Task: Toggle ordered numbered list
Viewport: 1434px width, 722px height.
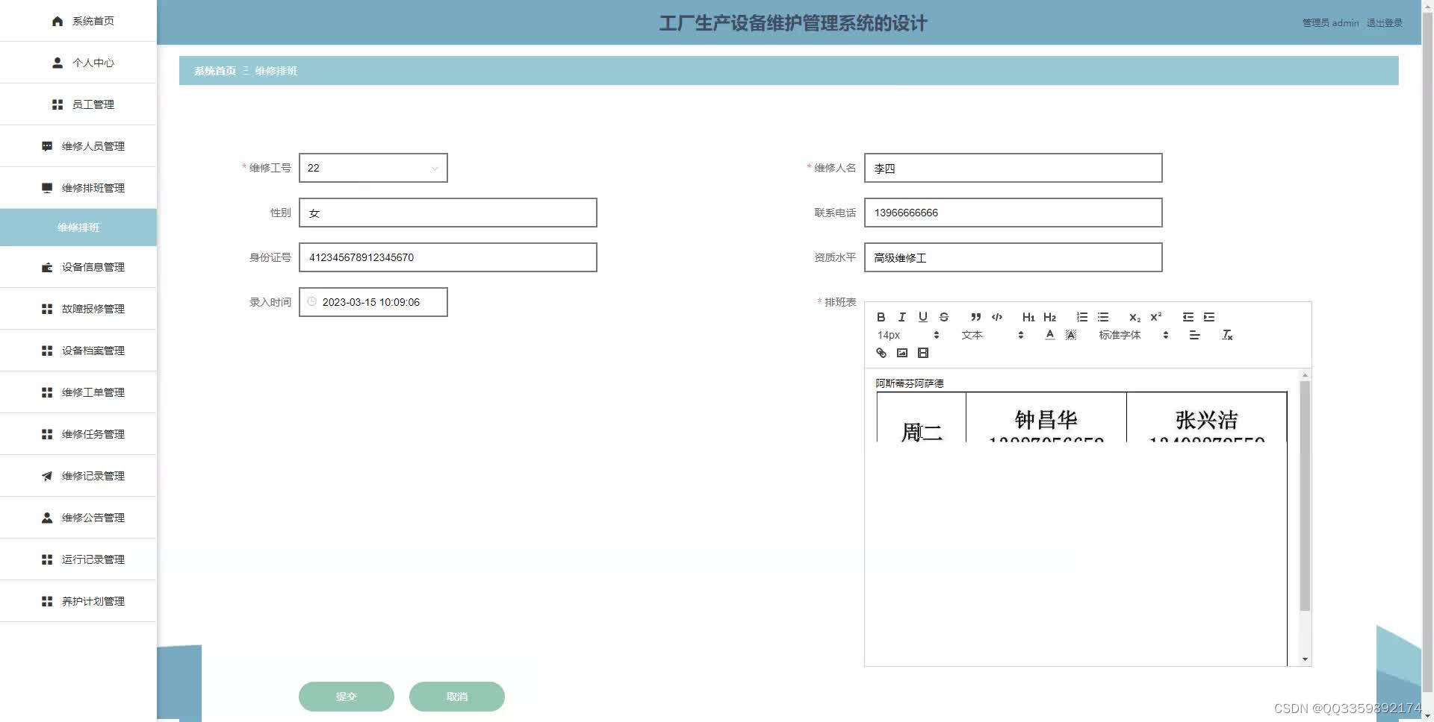Action: (x=1081, y=317)
